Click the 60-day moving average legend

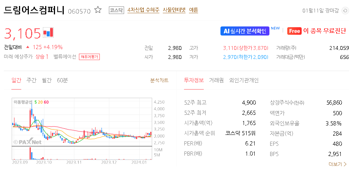(x=46, y=102)
